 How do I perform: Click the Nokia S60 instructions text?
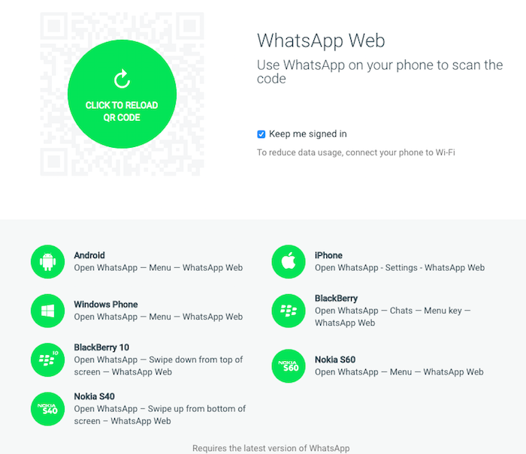click(399, 372)
